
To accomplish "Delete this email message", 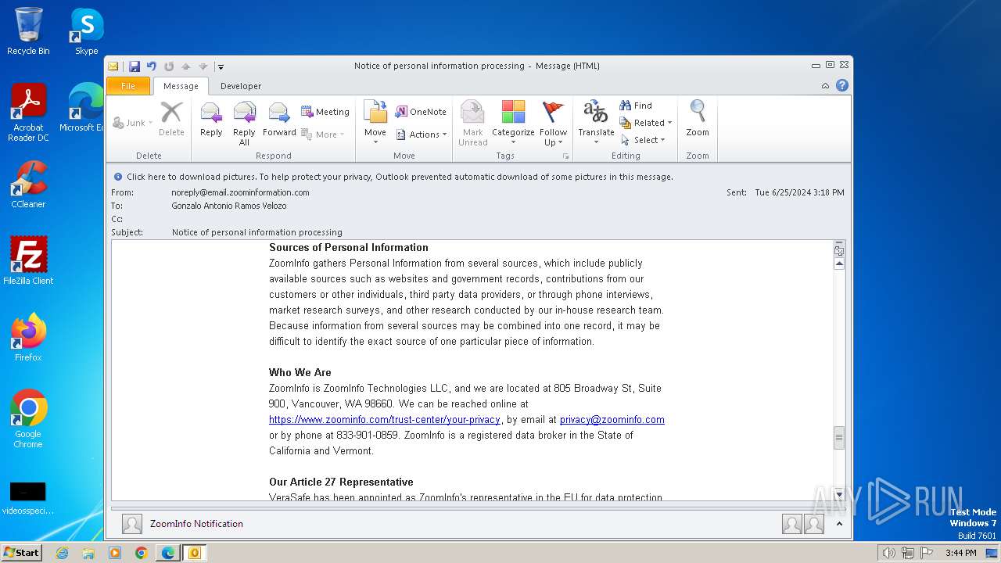I will tap(171, 120).
